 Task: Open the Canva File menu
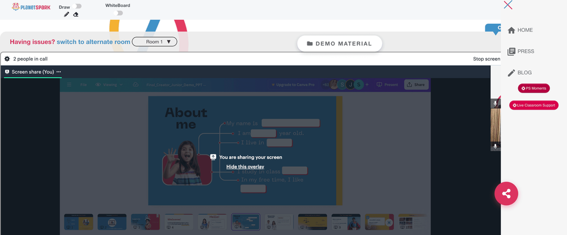tap(83, 85)
